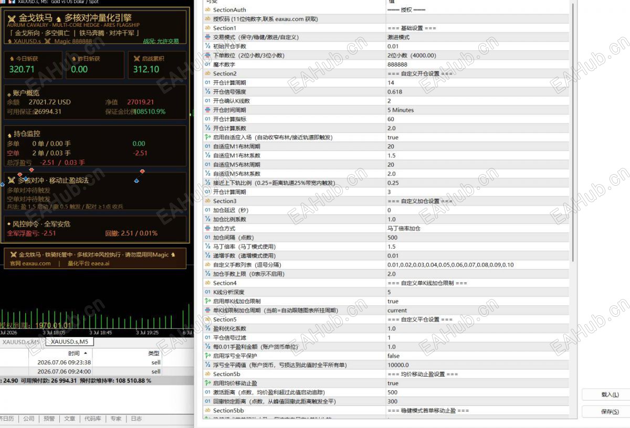Click the 01 icon beside K线分析深度
Image resolution: width=630 pixels, height=428 pixels.
pos(208,292)
